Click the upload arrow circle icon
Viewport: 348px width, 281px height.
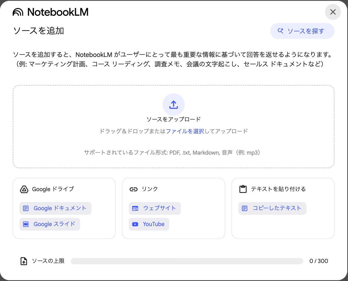pos(173,105)
